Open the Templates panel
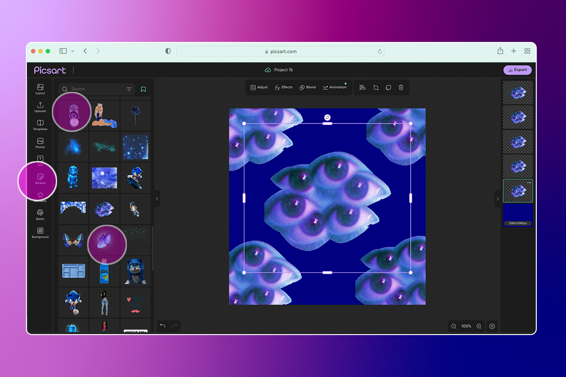 (40, 124)
